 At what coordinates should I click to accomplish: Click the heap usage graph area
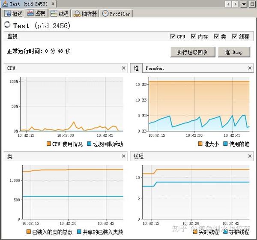[x=199, y=104]
